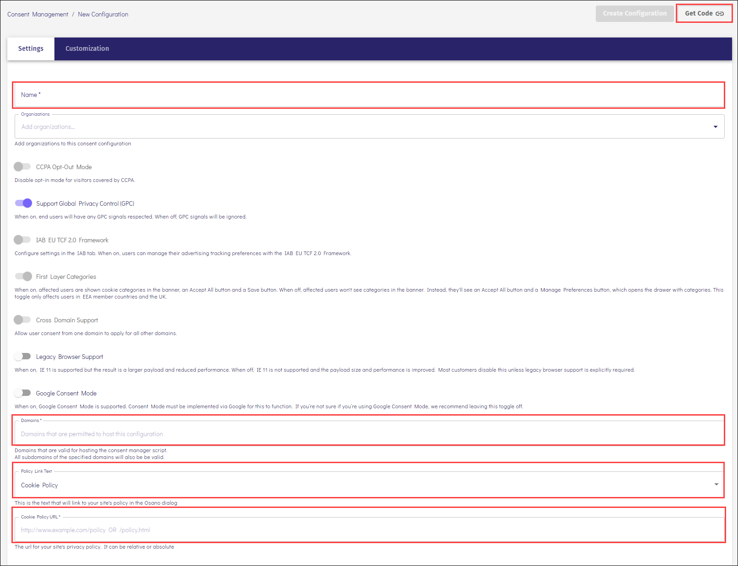Viewport: 738px width, 566px height.
Task: Toggle the First Layer Categories switch
Action: pos(23,276)
